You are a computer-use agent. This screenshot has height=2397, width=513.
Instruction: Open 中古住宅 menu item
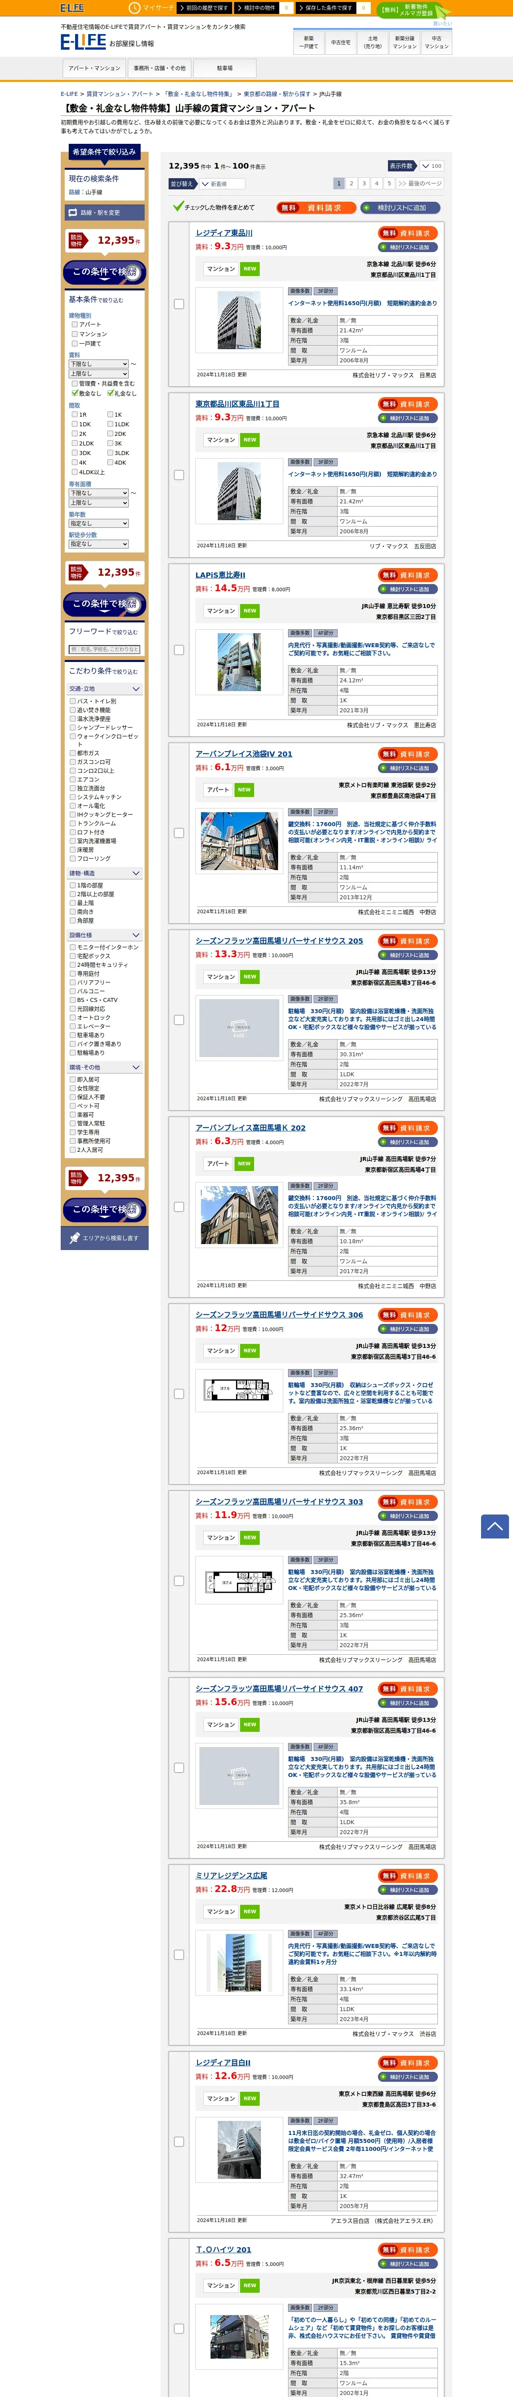341,42
